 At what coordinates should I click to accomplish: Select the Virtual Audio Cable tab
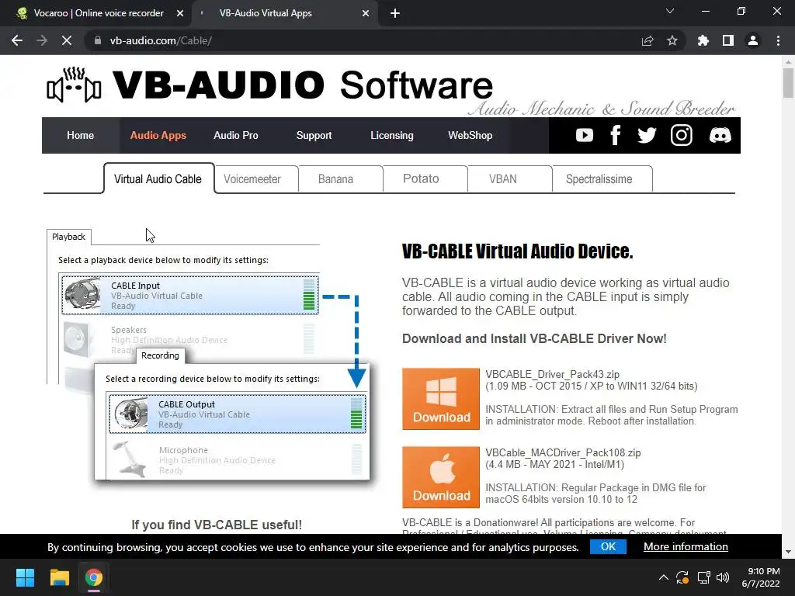point(158,179)
